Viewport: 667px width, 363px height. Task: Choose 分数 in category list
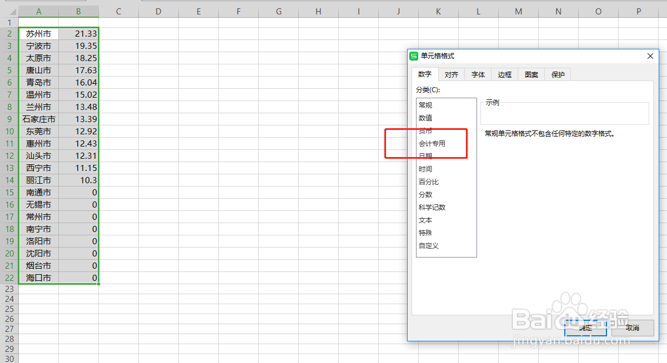[447, 194]
